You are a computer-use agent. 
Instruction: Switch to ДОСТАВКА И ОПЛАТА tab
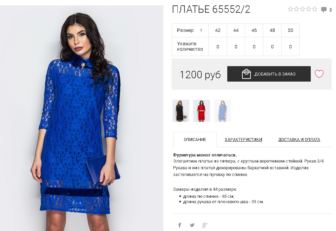tap(299, 140)
